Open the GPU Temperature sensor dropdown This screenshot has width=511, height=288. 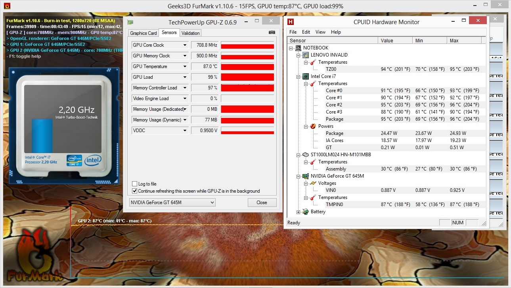(185, 66)
